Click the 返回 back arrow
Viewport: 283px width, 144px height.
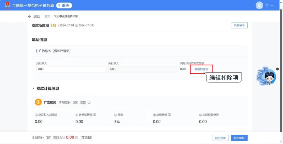(30, 16)
